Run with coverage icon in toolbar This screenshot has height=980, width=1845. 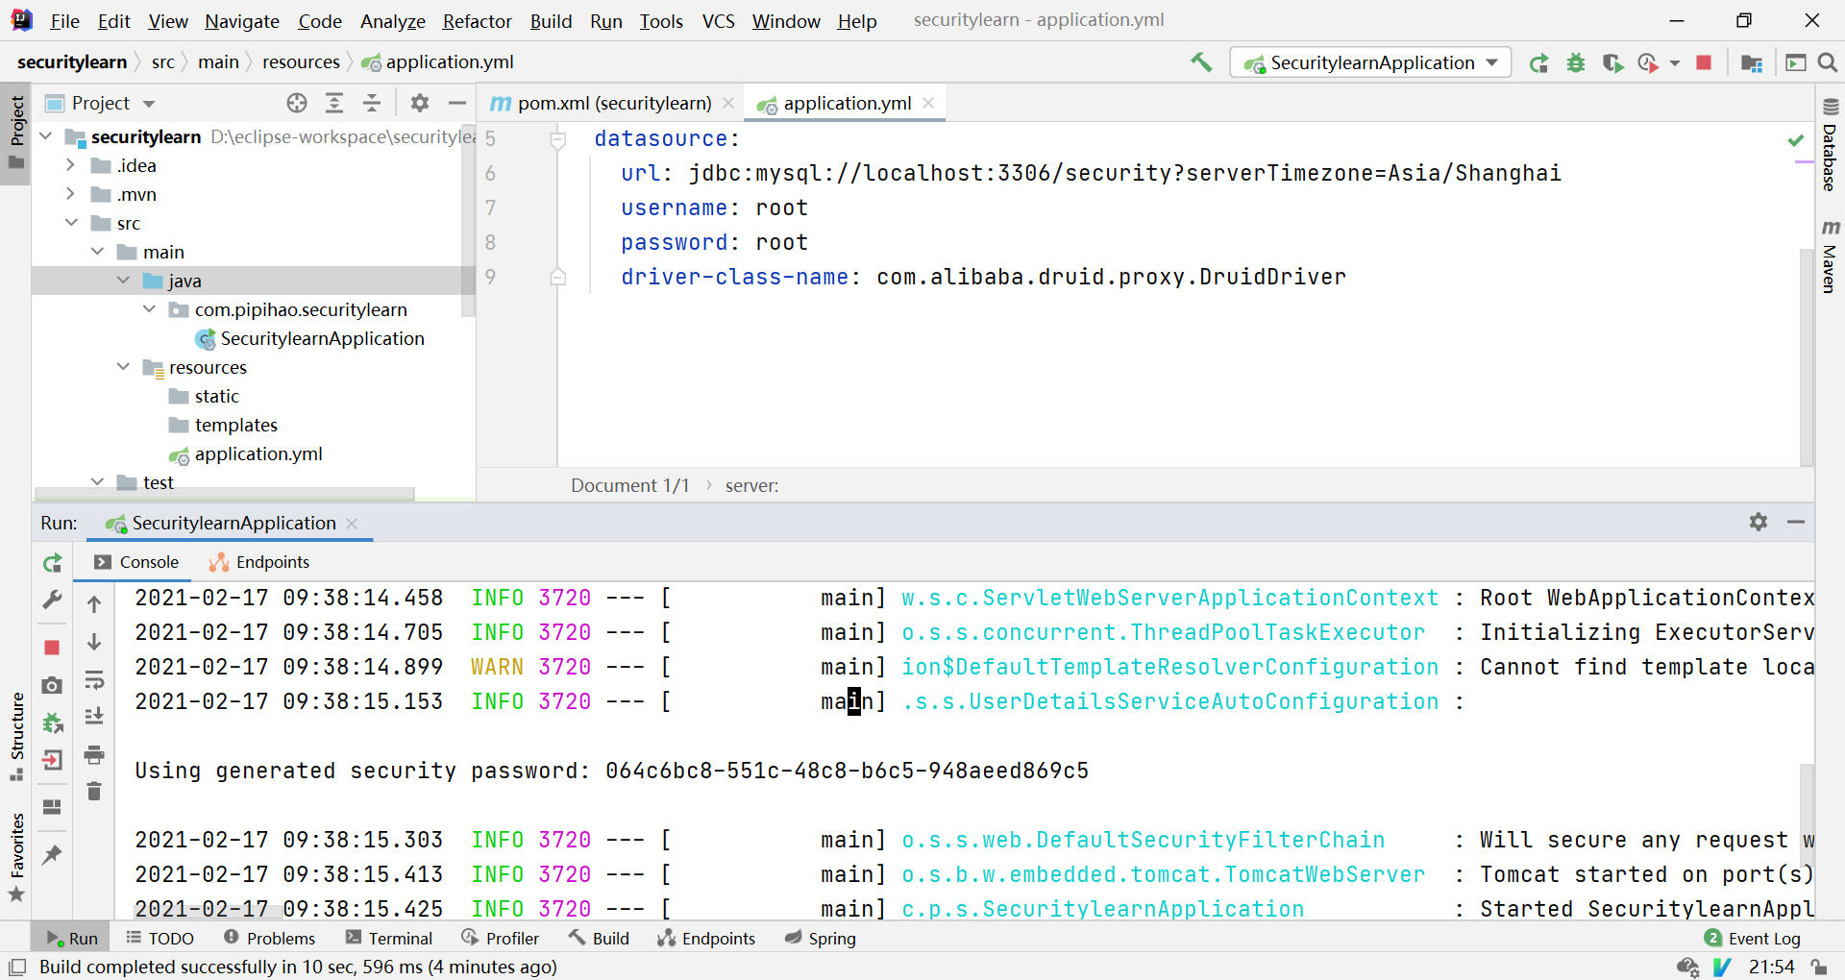1612,63
